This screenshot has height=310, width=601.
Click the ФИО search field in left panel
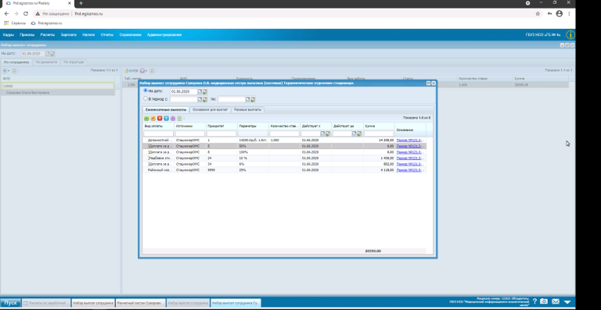click(x=57, y=86)
